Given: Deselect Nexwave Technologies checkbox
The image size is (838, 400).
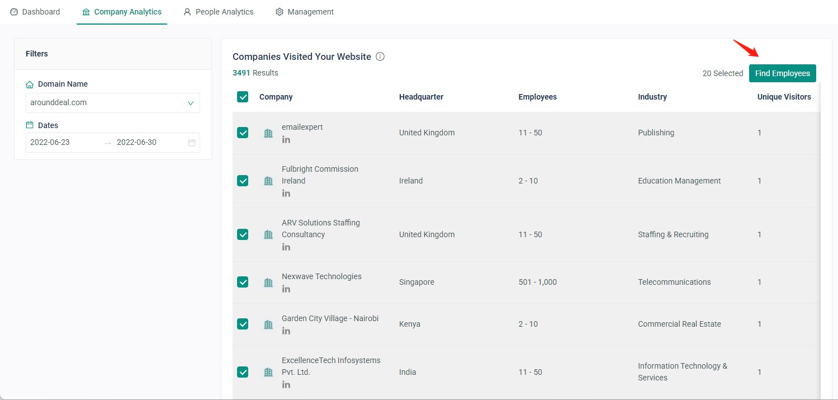Looking at the screenshot, I should [243, 282].
